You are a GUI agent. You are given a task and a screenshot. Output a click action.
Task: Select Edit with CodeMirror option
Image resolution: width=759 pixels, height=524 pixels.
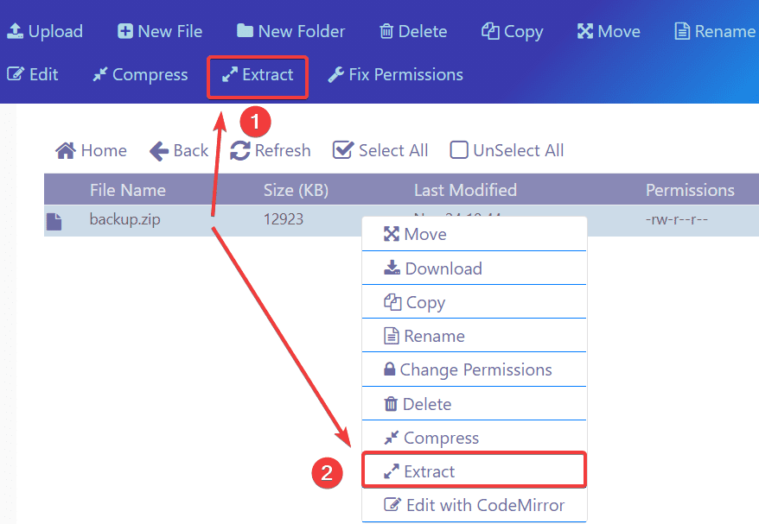pos(484,505)
